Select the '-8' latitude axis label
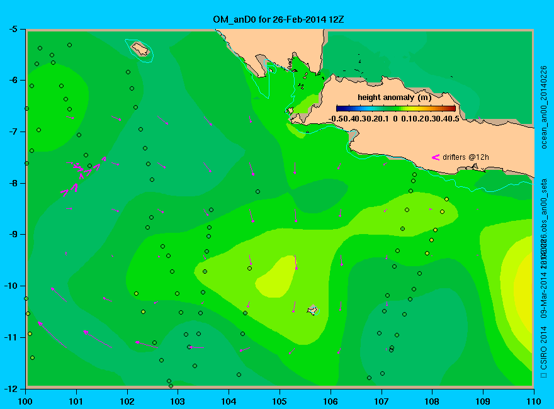 click(x=13, y=183)
